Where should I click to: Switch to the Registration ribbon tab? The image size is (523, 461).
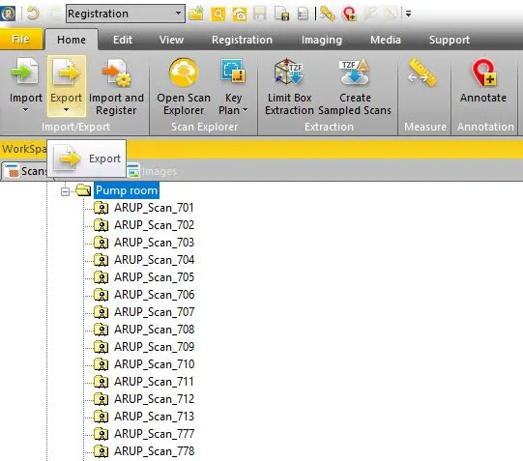click(x=242, y=40)
